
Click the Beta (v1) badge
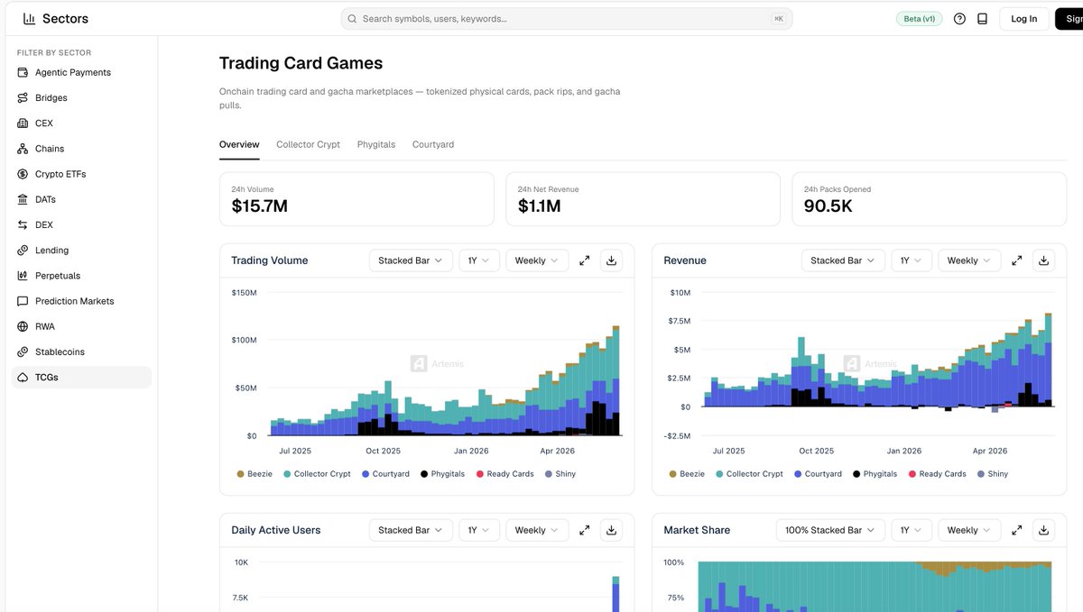[x=920, y=18]
